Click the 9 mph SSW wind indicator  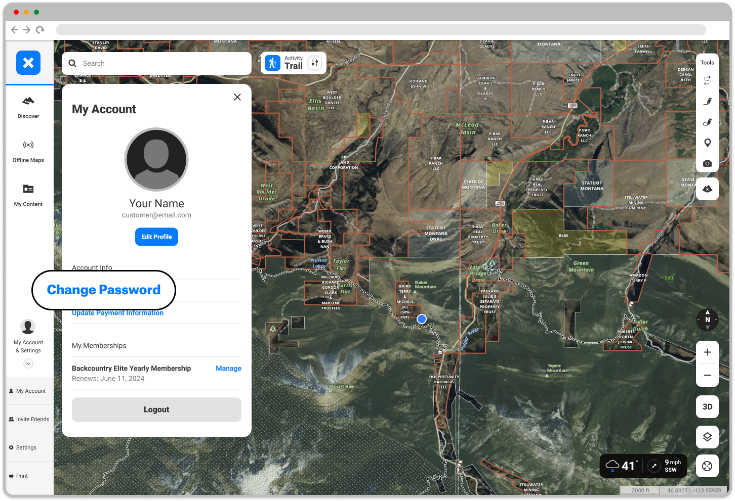(664, 466)
